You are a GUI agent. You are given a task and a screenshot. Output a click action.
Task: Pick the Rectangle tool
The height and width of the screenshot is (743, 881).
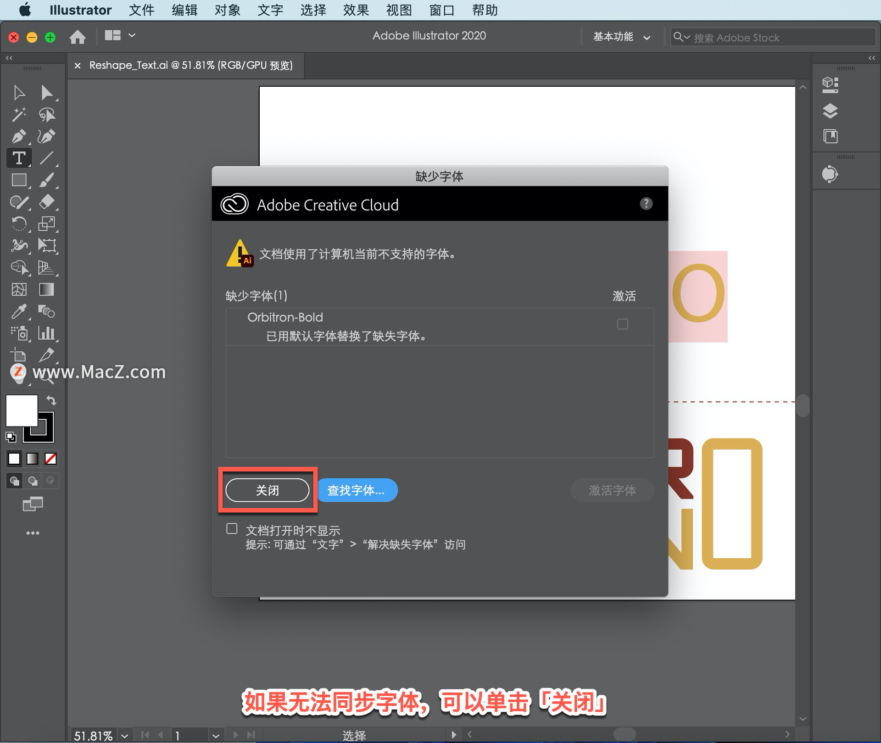(18, 180)
